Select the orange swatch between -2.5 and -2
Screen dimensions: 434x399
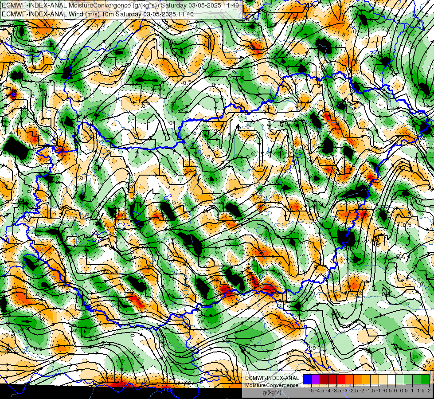click(x=358, y=379)
